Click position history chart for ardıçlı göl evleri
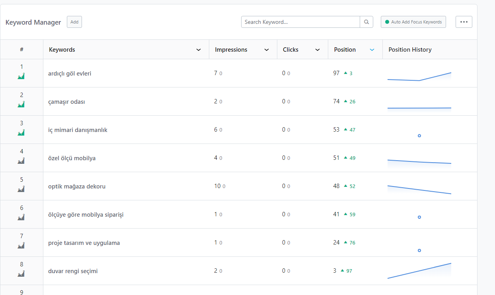The width and height of the screenshot is (495, 295). (x=419, y=77)
